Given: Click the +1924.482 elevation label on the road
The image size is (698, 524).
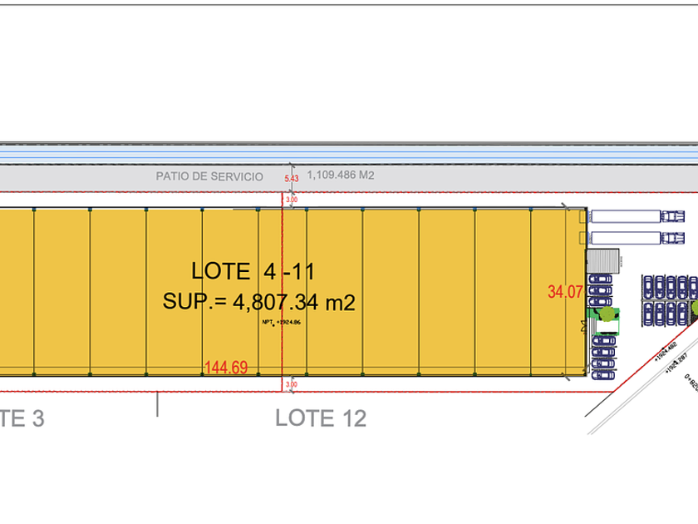Looking at the screenshot, I should [x=665, y=352].
